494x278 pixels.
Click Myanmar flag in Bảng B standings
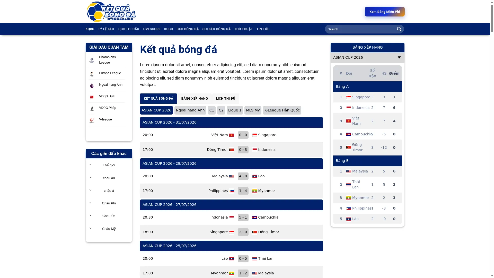[349, 198]
